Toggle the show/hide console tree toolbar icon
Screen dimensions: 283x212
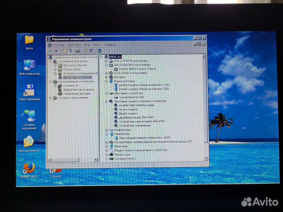(70, 51)
